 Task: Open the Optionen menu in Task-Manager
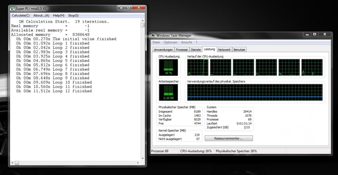pos(170,42)
